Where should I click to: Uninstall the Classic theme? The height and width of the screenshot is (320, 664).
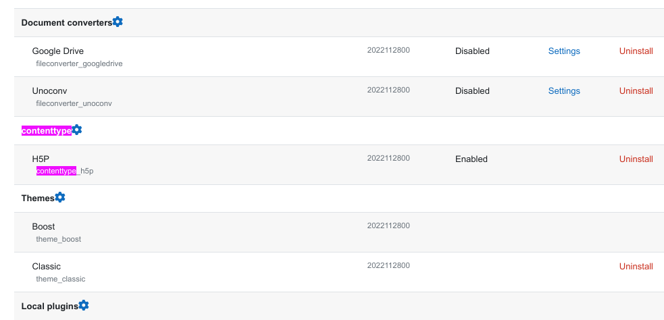point(636,266)
